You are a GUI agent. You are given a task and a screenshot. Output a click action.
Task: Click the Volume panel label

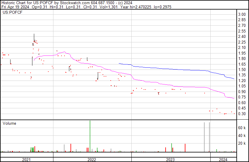coord(9,123)
